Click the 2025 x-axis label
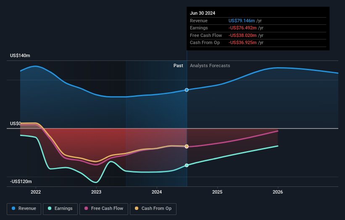 pos(217,192)
